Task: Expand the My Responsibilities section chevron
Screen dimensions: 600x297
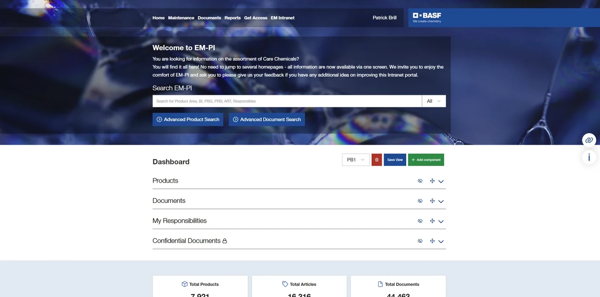Action: tap(441, 221)
